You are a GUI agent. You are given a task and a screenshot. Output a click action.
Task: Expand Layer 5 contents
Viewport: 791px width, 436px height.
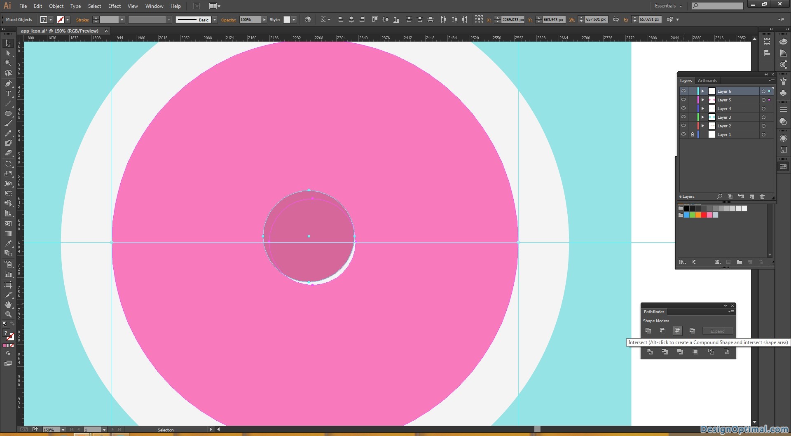coord(703,100)
